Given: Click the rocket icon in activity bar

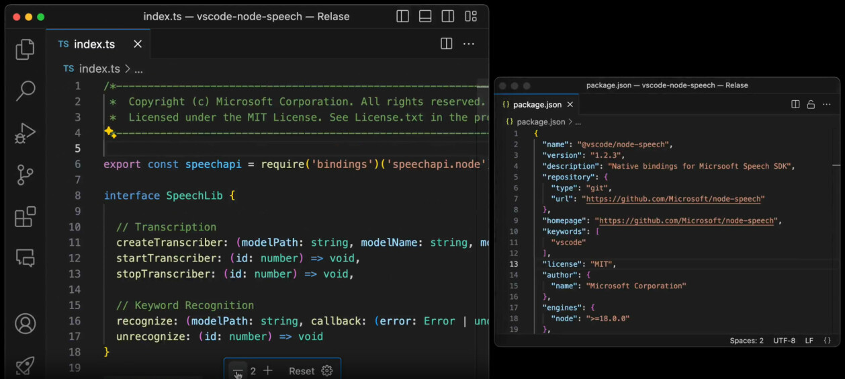Looking at the screenshot, I should (26, 365).
